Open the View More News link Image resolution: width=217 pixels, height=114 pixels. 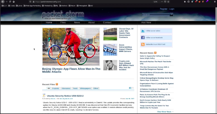tap(165, 112)
